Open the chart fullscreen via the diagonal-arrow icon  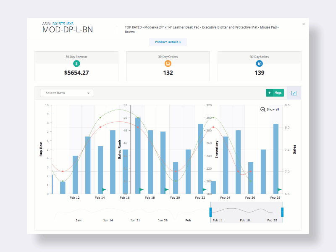[294, 93]
